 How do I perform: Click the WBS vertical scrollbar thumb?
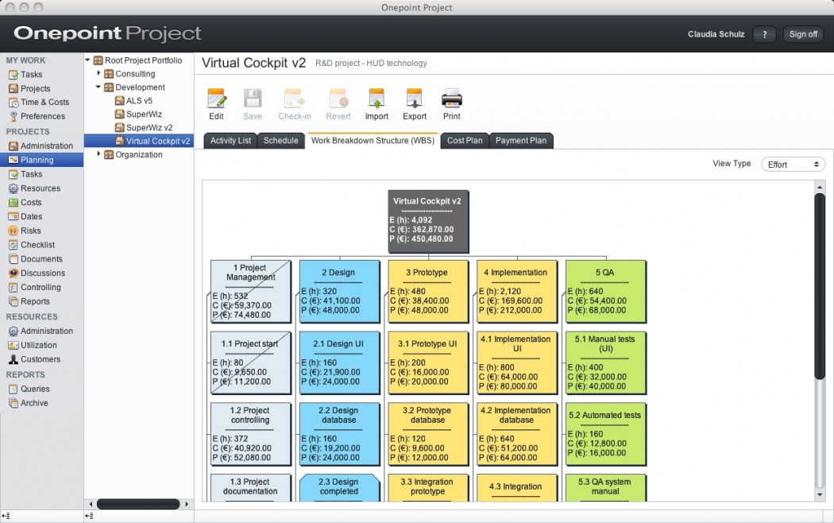pyautogui.click(x=820, y=286)
